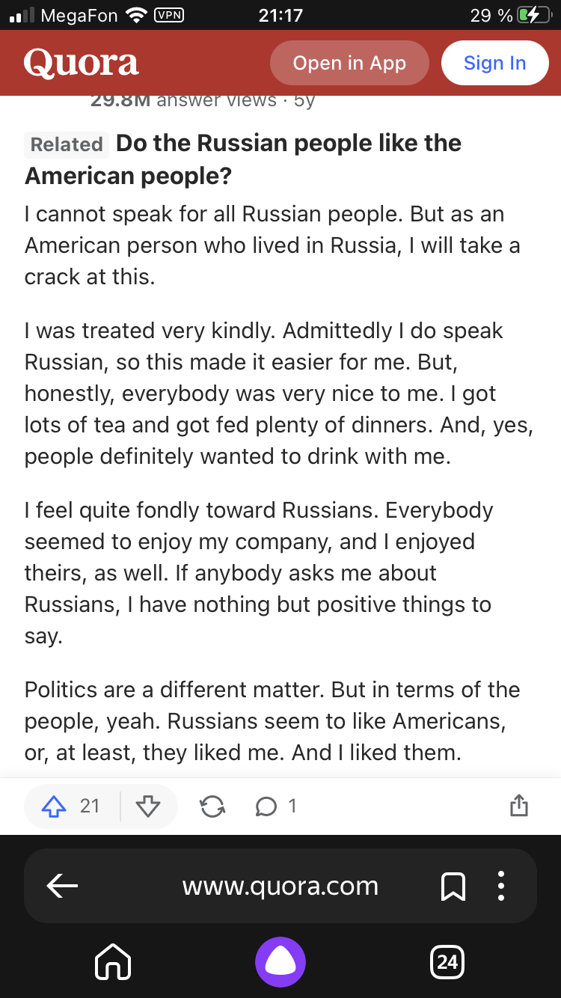The height and width of the screenshot is (998, 561).
Task: Launch the purple Alice assistant button
Action: (280, 961)
